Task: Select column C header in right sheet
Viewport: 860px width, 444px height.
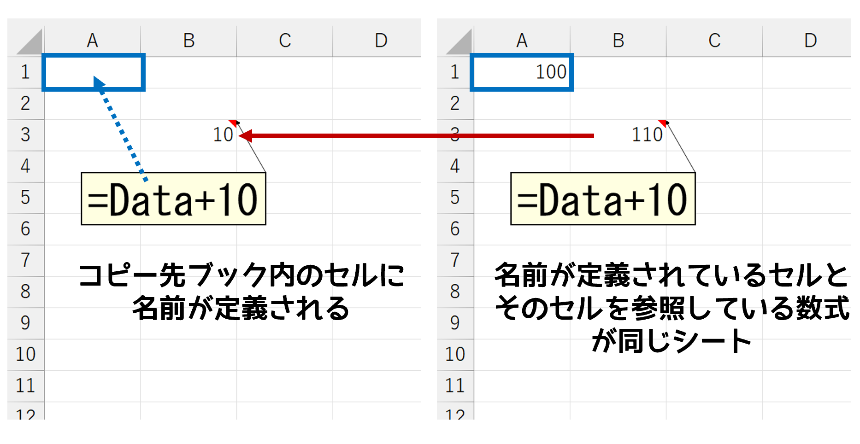Action: (x=714, y=41)
